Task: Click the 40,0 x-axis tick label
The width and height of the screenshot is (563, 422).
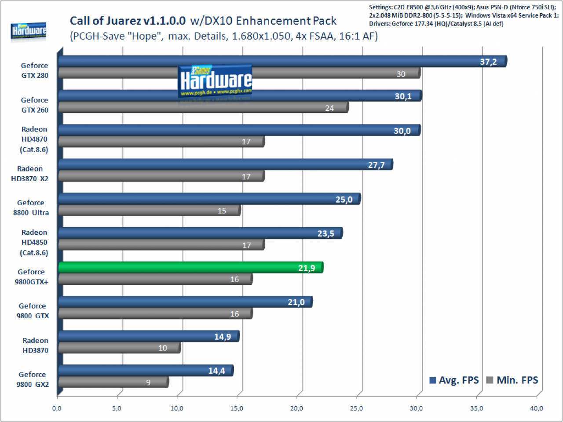Action: tap(537, 408)
